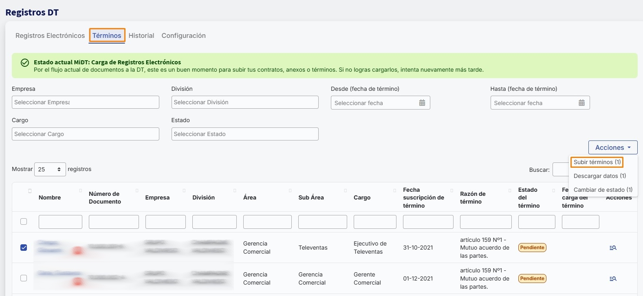Toggle the select-all checkbox in filter row
Screen dimensions: 643x296
(24, 221)
